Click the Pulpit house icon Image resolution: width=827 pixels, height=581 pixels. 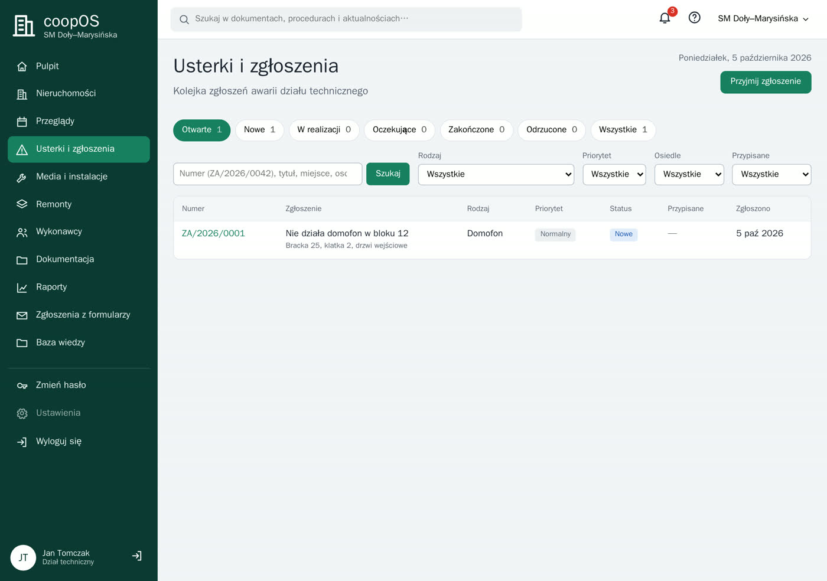(22, 67)
